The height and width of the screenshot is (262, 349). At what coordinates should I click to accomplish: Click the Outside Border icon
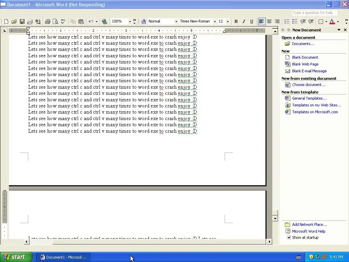[x=321, y=21]
